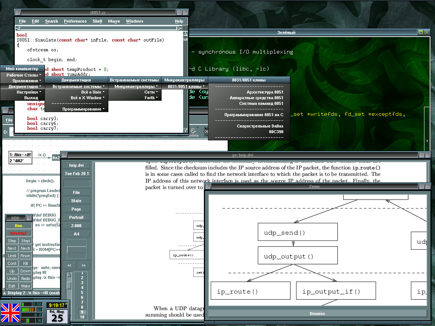Screen dimensions: 435x326
Task: Click the red Interrupt button in DDD
Action: click(19, 233)
